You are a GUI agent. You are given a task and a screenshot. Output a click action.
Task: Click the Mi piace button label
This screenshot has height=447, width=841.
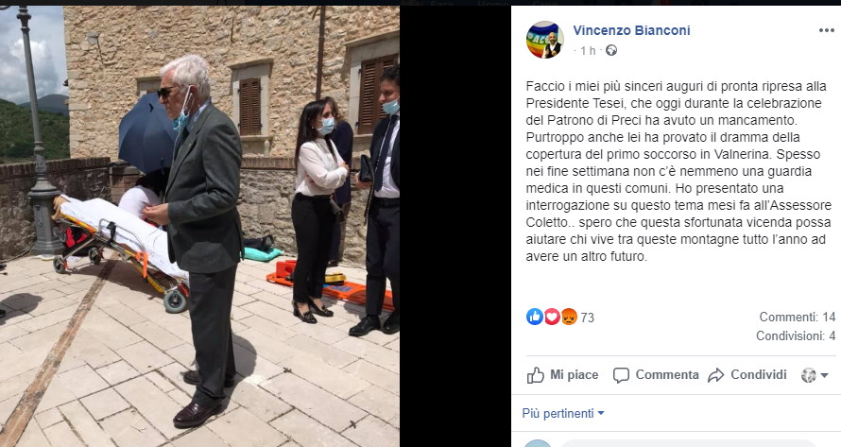click(574, 374)
